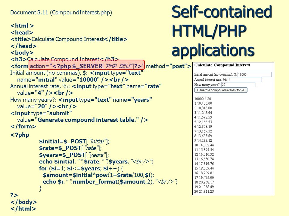This screenshot has width=289, height=216.
Task: Click the <title> tag code line
Action: pyautogui.click(x=69, y=39)
